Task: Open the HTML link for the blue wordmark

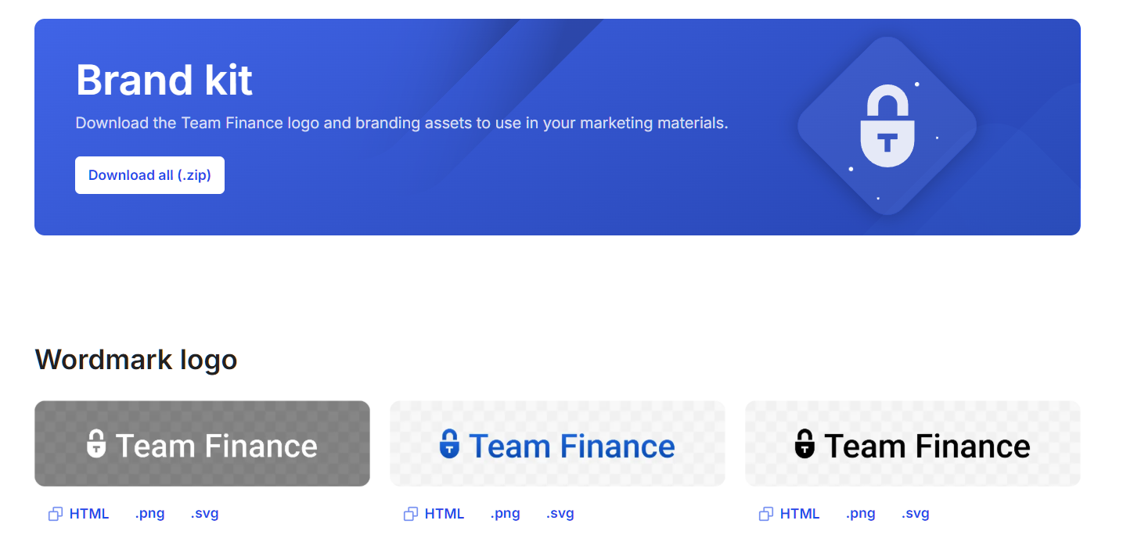Action: coord(444,513)
